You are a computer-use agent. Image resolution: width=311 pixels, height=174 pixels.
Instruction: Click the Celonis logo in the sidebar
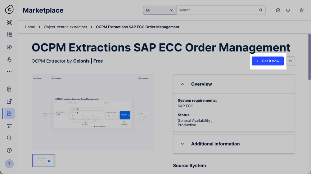(x=9, y=10)
